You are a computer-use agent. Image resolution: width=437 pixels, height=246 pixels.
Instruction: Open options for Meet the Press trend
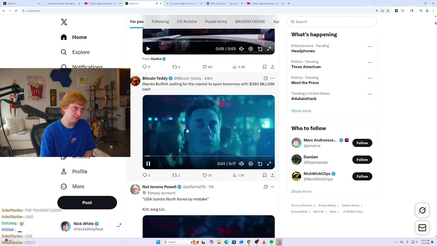tap(370, 78)
